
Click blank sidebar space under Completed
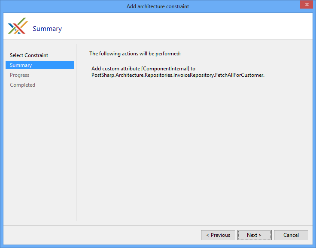pyautogui.click(x=39, y=150)
